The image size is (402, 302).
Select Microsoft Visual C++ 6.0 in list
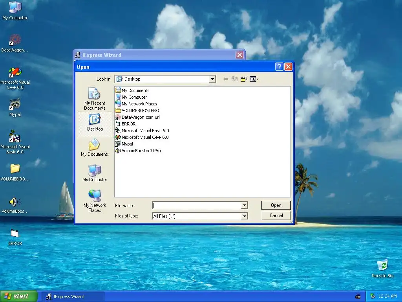(x=142, y=137)
